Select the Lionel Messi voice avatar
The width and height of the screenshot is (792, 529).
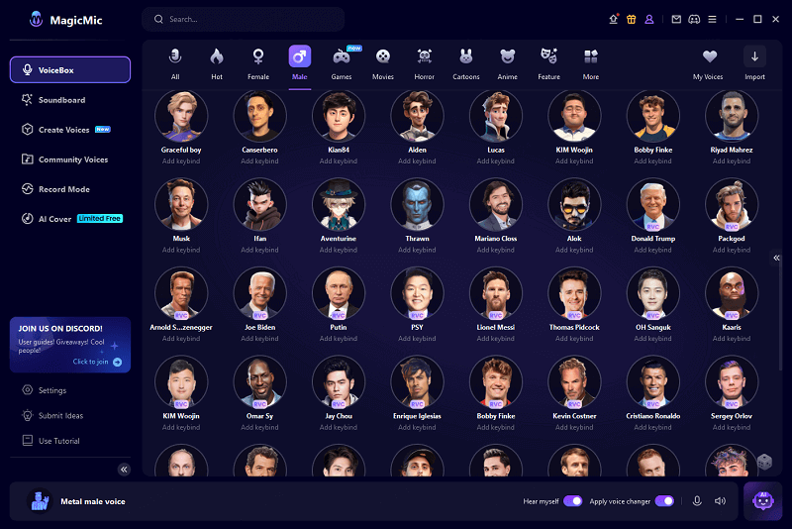pyautogui.click(x=496, y=293)
